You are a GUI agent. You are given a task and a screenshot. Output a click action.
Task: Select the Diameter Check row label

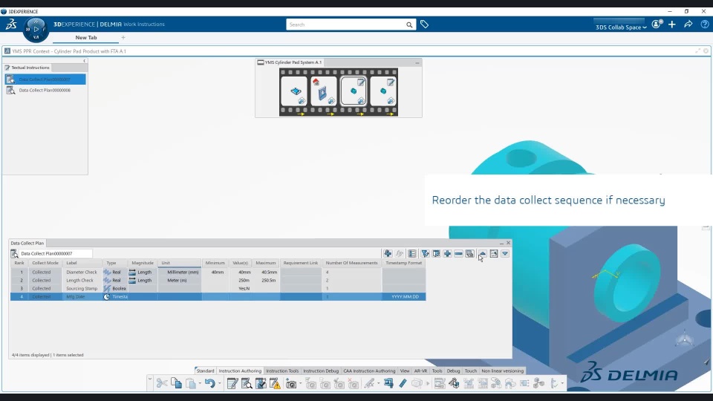click(x=82, y=273)
